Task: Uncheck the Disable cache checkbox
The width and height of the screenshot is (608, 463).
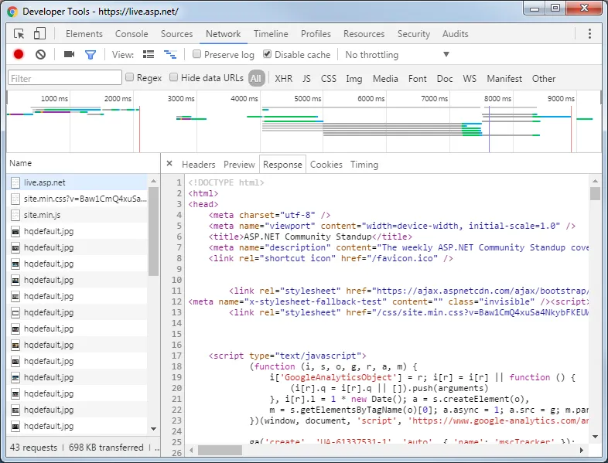Action: point(268,55)
